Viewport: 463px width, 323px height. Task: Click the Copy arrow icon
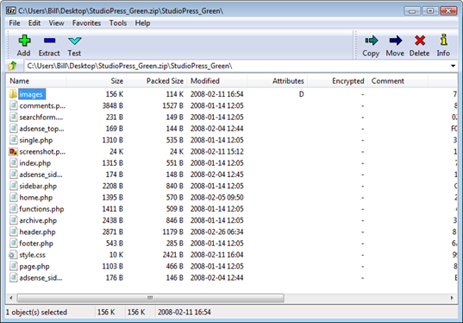coord(371,41)
